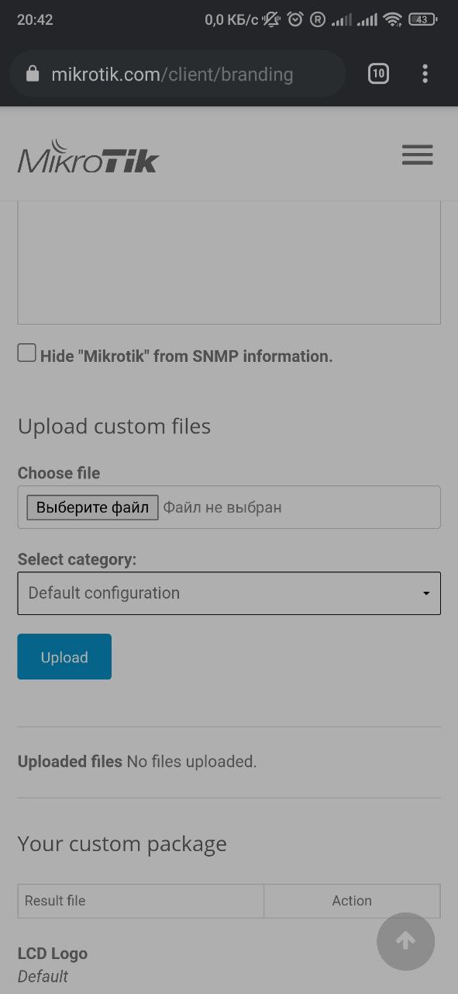Open the browser tabs counter
Image resolution: width=458 pixels, height=994 pixels.
[x=378, y=74]
